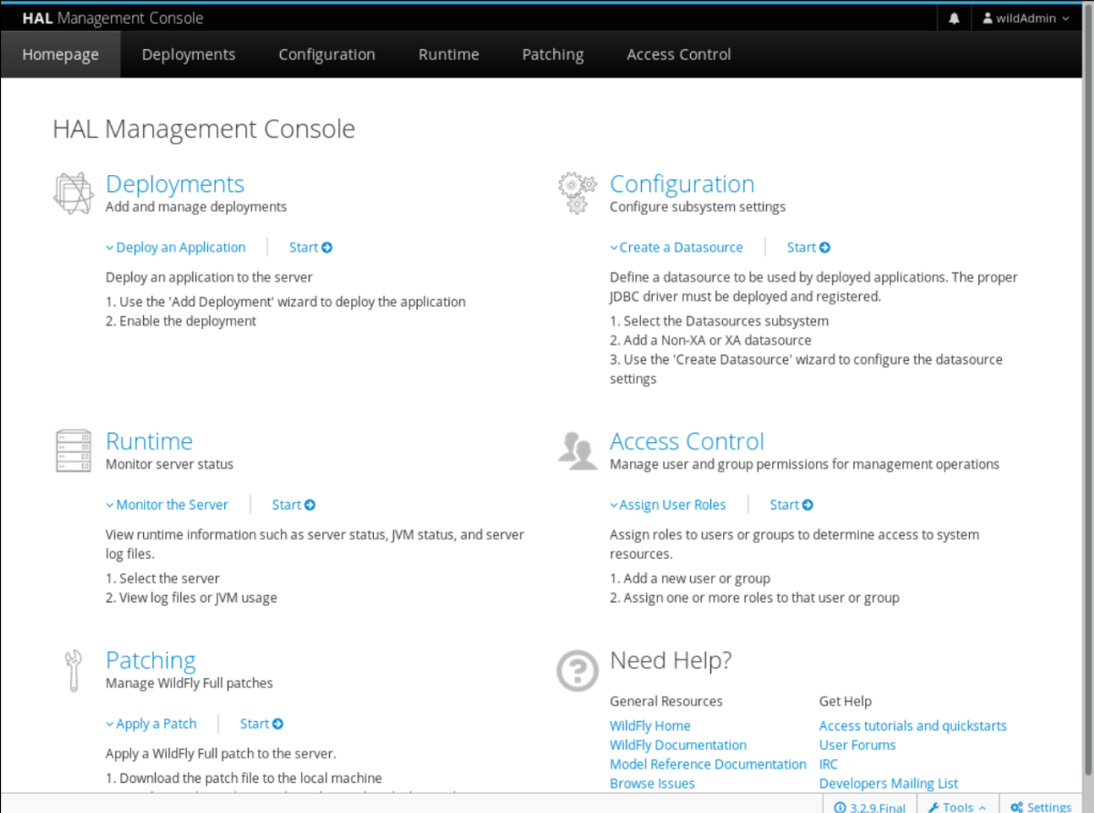Click the 3.2.9.Final version indicator
Viewport: 1094px width, 813px height.
(x=870, y=807)
